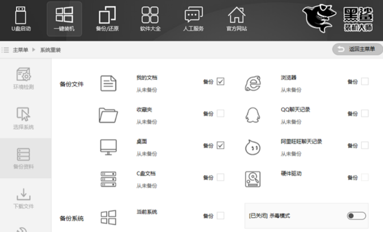Uncheck the 桌面 backup checkbox
The image size is (383, 232).
221,145
